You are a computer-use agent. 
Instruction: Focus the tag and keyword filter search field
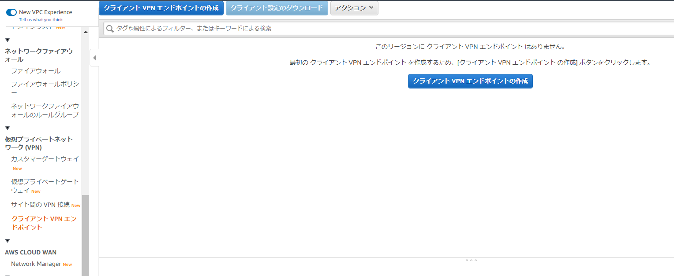point(388,29)
